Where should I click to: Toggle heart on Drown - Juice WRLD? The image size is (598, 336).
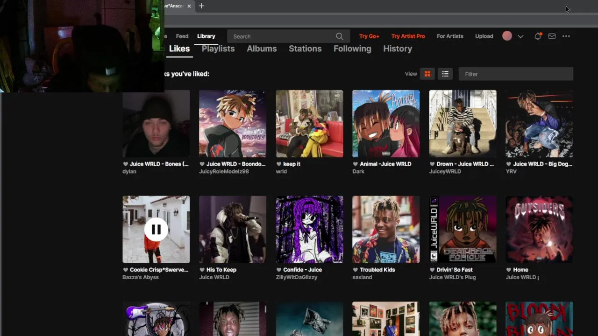click(x=432, y=164)
